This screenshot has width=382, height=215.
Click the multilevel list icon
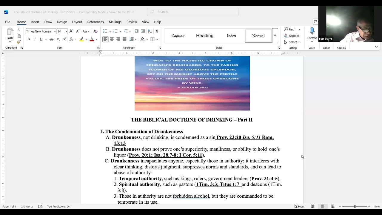pyautogui.click(x=126, y=31)
